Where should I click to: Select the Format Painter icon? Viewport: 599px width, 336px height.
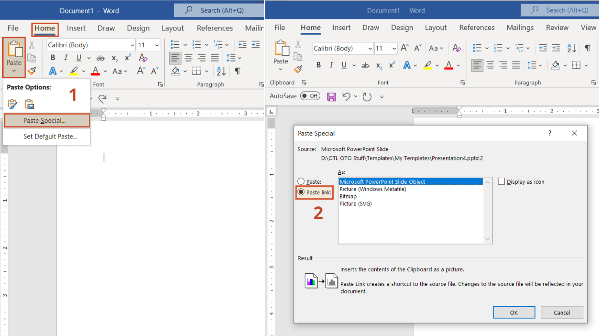(x=32, y=71)
